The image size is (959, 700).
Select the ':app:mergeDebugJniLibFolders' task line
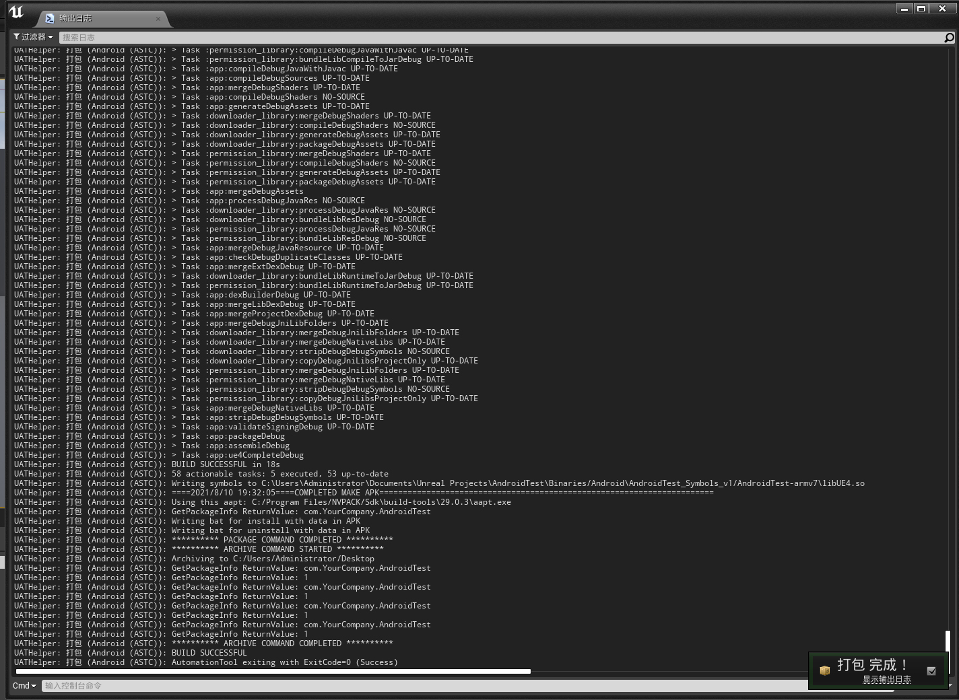click(201, 323)
